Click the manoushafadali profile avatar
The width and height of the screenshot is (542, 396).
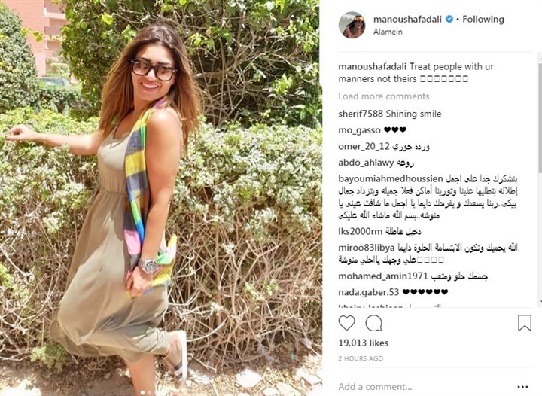click(352, 25)
